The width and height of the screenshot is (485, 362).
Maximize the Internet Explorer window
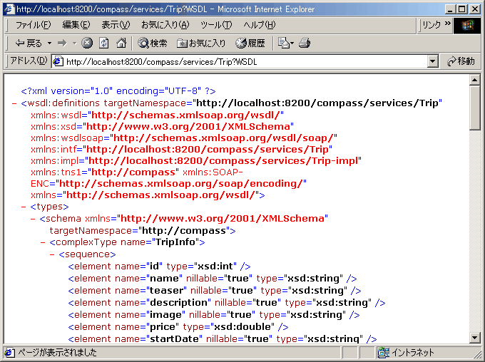[462, 9]
